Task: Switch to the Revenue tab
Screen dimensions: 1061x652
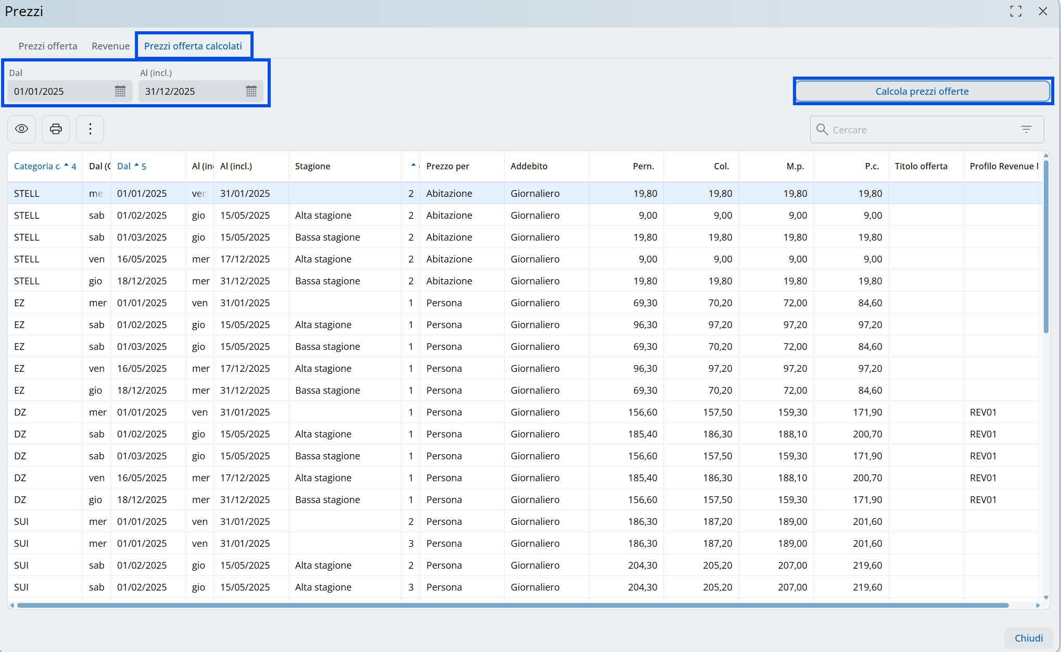Action: tap(110, 46)
